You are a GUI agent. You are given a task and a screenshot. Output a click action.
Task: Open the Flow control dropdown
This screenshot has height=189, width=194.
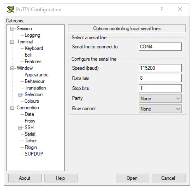click(160, 109)
